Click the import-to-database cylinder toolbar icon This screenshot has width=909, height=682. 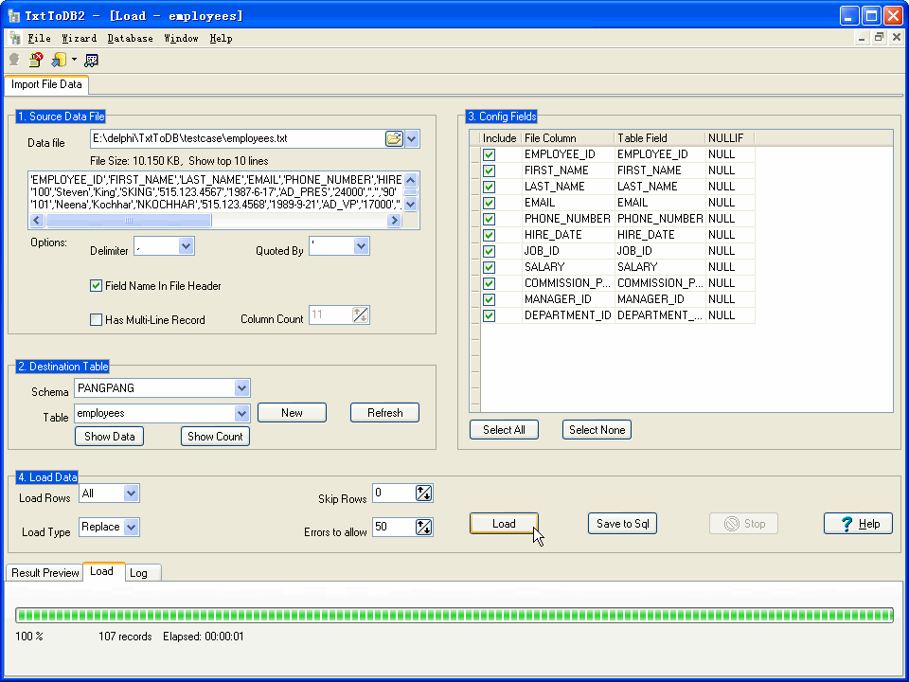click(x=59, y=59)
